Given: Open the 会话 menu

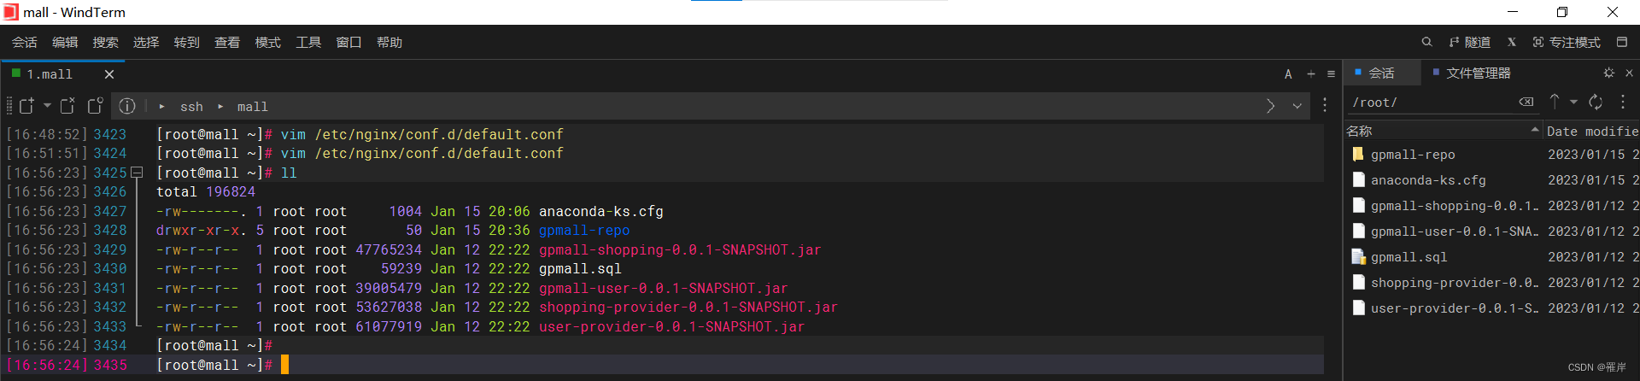Looking at the screenshot, I should [24, 43].
